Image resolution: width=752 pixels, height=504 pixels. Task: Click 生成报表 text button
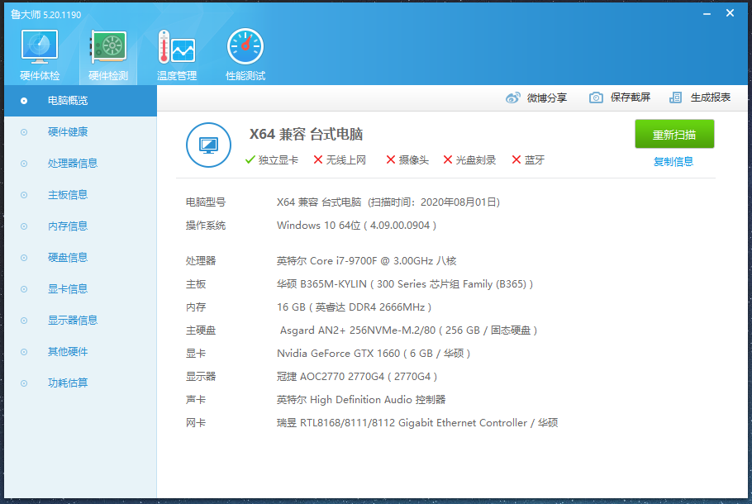711,97
